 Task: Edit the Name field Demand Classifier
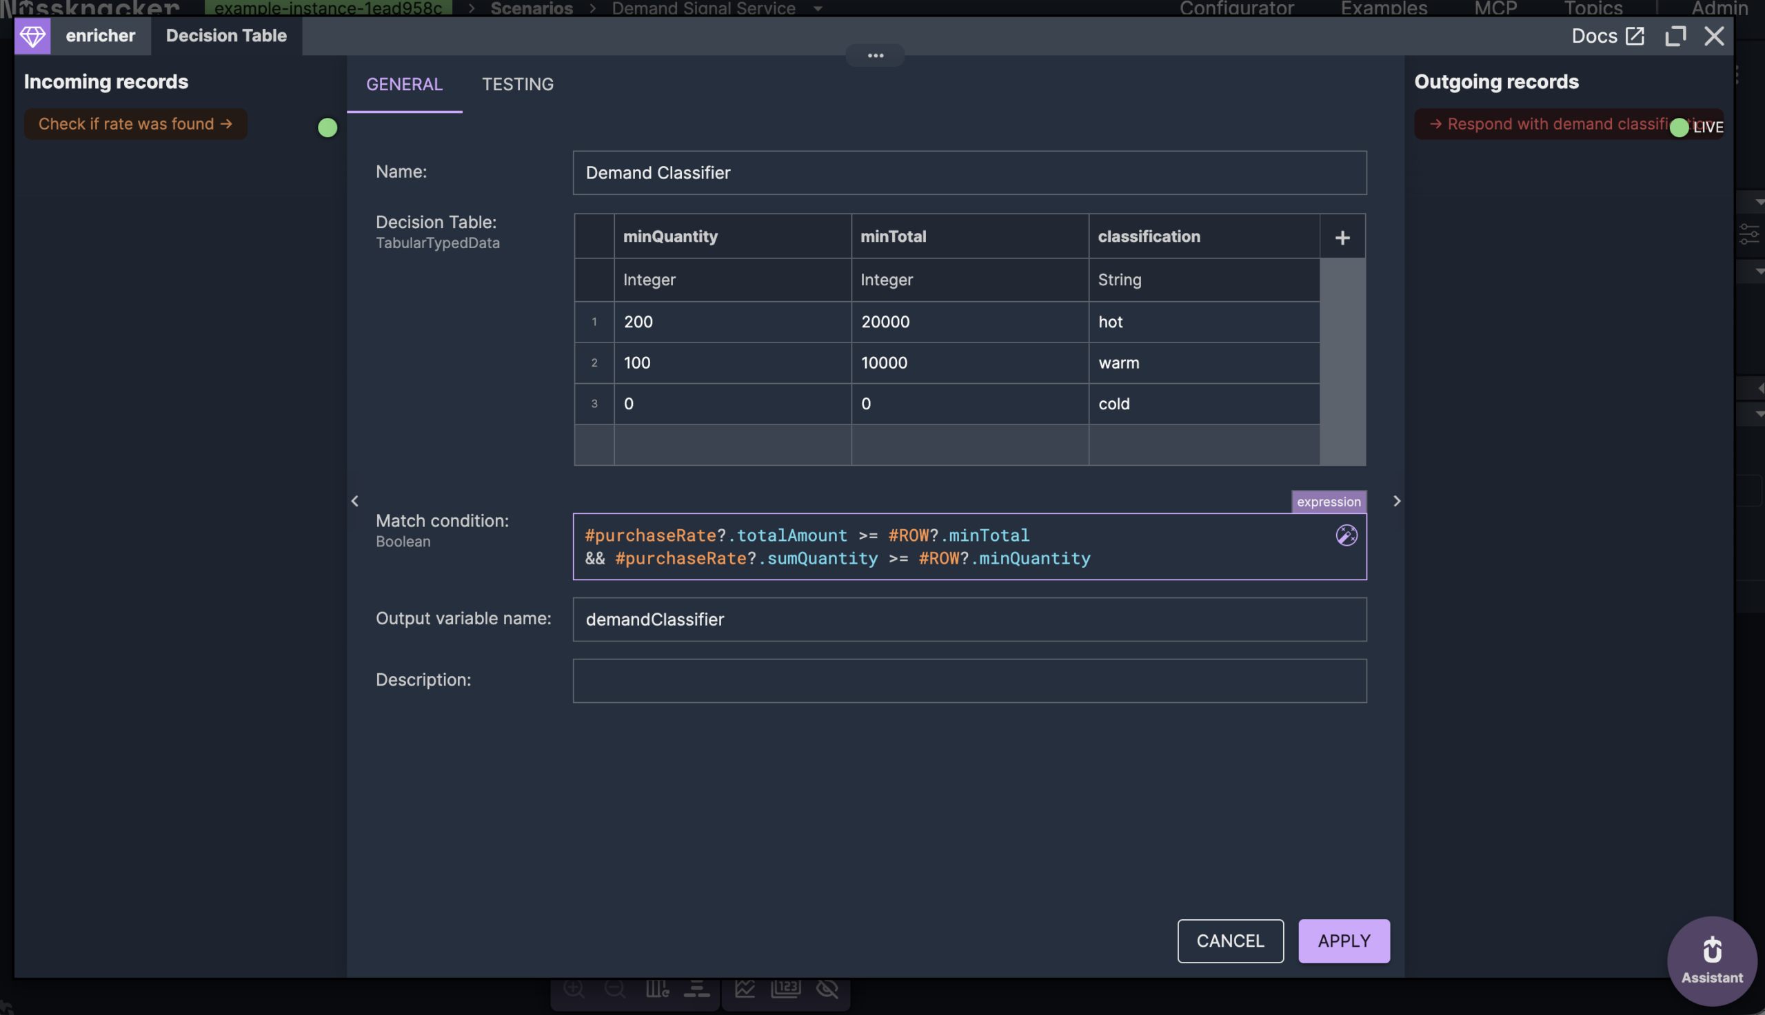pyautogui.click(x=969, y=172)
